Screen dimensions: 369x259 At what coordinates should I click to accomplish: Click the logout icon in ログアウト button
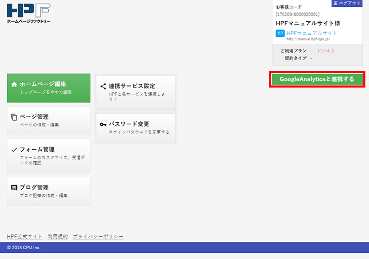coord(336,3)
